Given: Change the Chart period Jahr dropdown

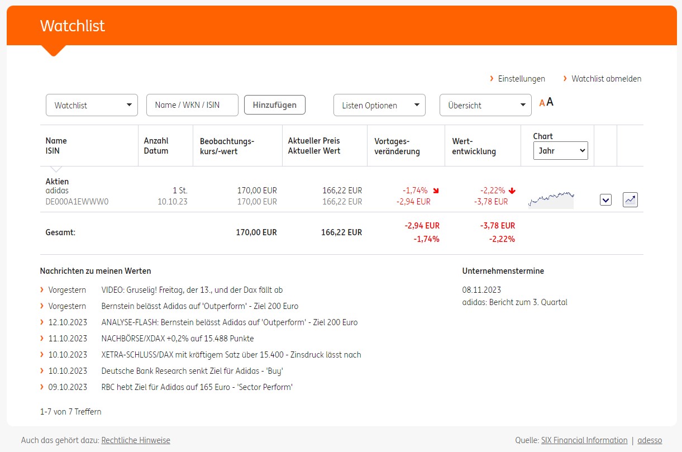Looking at the screenshot, I should [560, 151].
